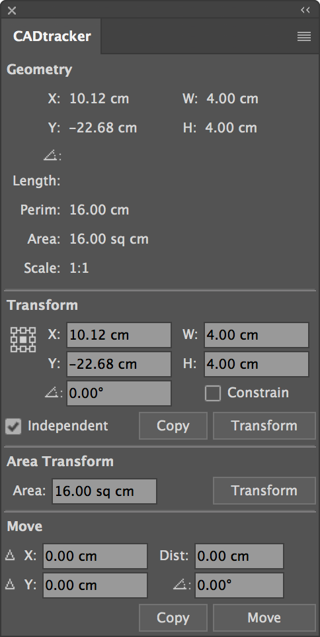The height and width of the screenshot is (637, 320).
Task: Click Transform button in Area Transform section
Action: click(x=264, y=491)
